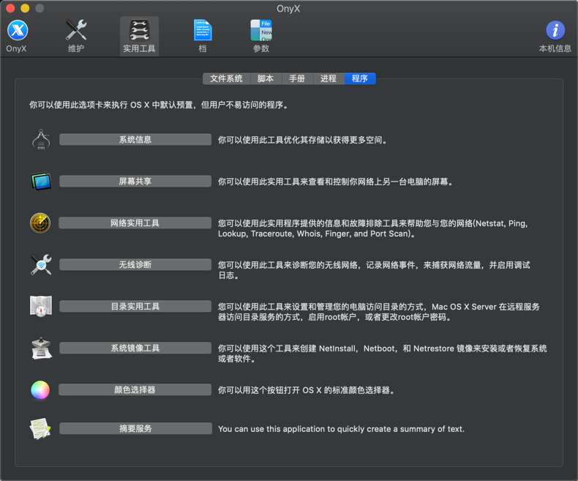Launch the 摘要服务 button
This screenshot has height=481, width=578.
(x=135, y=428)
